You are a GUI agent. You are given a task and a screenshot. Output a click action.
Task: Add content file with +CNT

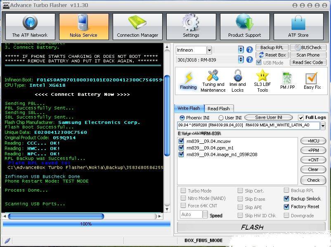point(313,160)
